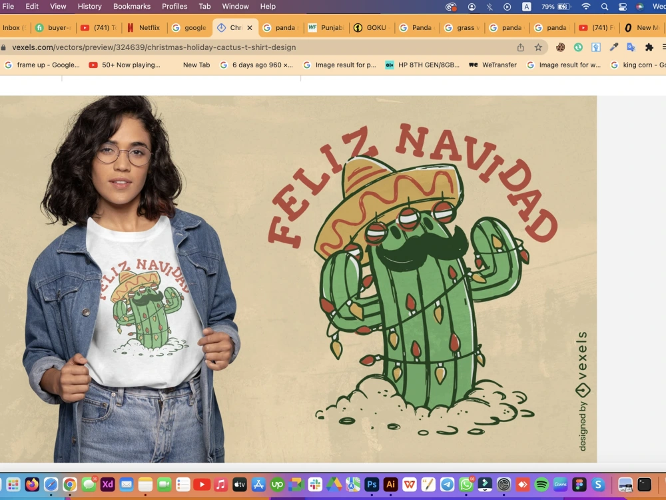This screenshot has height=500, width=666.
Task: Open Telegram from the dock
Action: tap(448, 484)
